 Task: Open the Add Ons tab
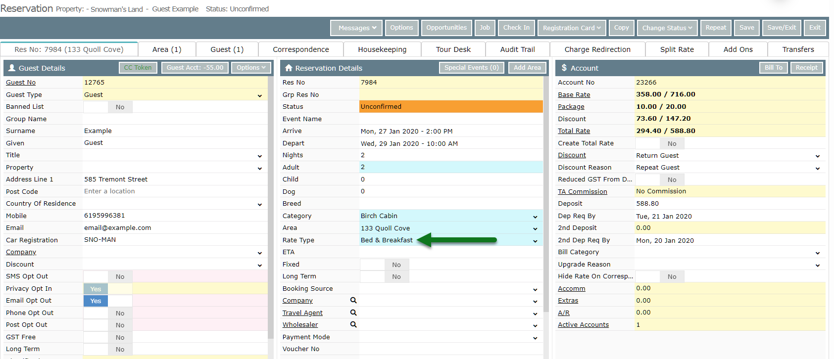[x=738, y=49]
